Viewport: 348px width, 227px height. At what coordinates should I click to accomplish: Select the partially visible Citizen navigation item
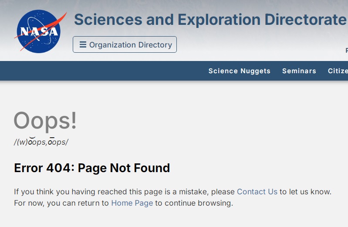click(338, 71)
